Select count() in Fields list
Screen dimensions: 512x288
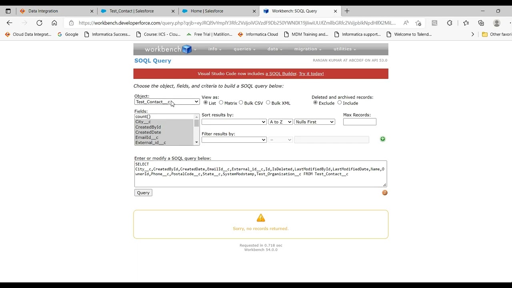(164, 117)
